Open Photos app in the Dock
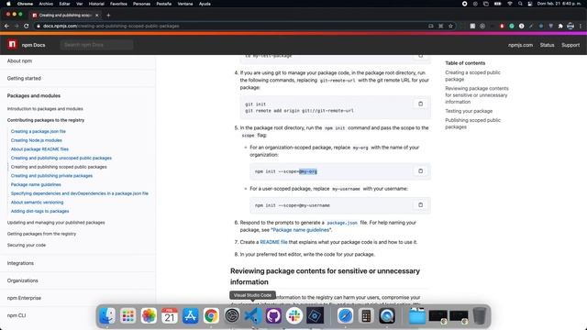This screenshot has width=587, height=330. click(x=149, y=315)
